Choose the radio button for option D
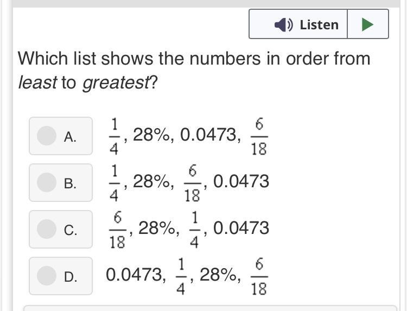Image resolution: width=407 pixels, height=311 pixels. [47, 276]
